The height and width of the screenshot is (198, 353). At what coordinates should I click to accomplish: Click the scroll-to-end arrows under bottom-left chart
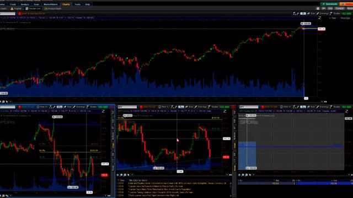coord(109,196)
